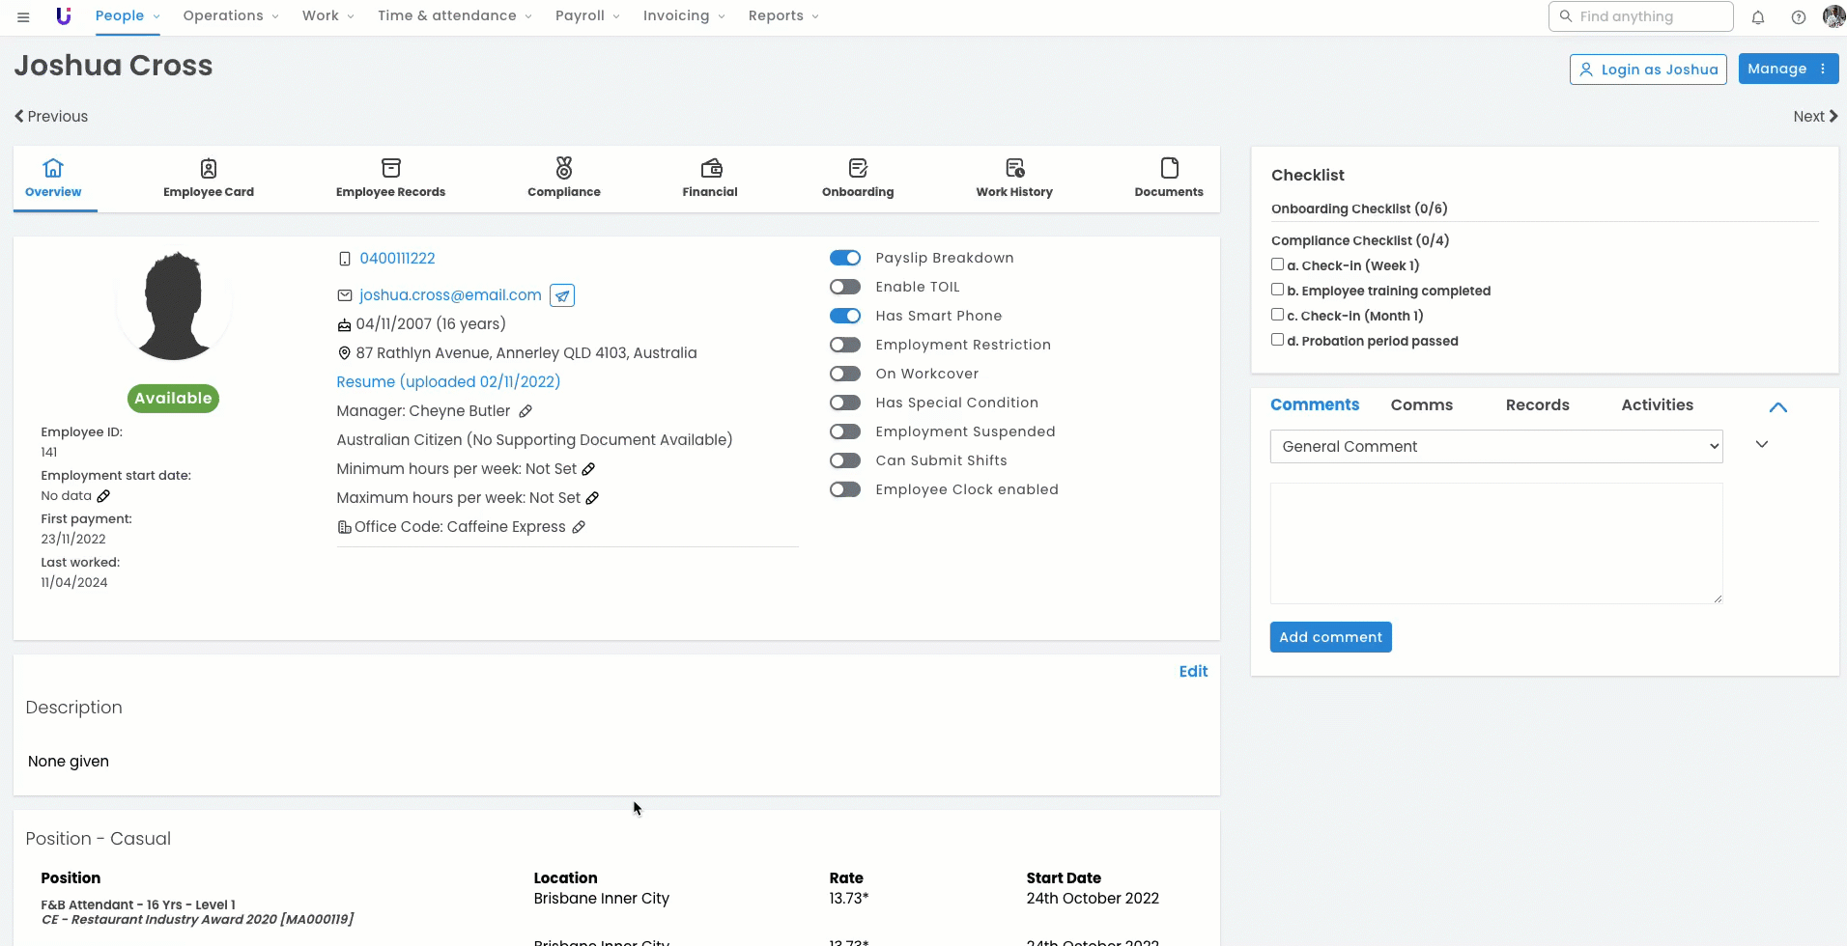Open the Work History tab

point(1013,179)
